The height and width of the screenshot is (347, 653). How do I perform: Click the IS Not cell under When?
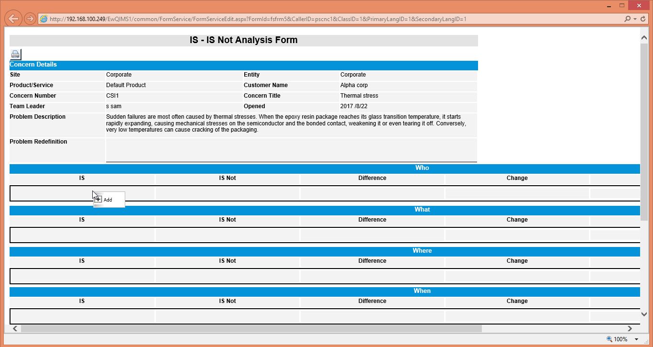click(228, 316)
